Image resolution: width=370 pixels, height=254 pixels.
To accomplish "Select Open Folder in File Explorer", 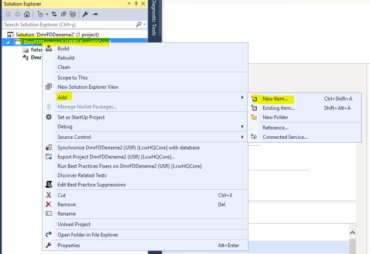I will (x=88, y=235).
